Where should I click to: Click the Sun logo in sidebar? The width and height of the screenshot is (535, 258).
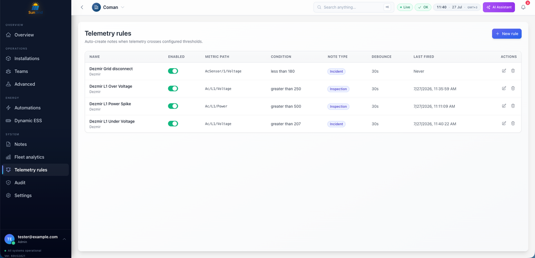point(36,8)
